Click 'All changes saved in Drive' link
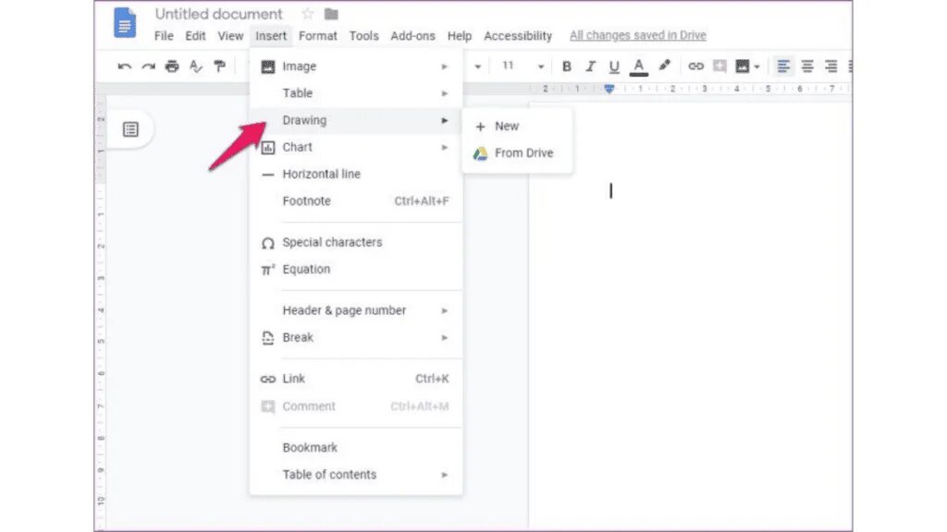Image resolution: width=947 pixels, height=532 pixels. (x=638, y=36)
